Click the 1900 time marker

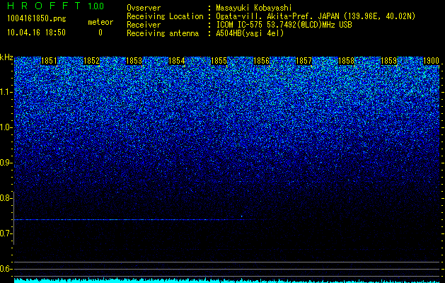(431, 61)
